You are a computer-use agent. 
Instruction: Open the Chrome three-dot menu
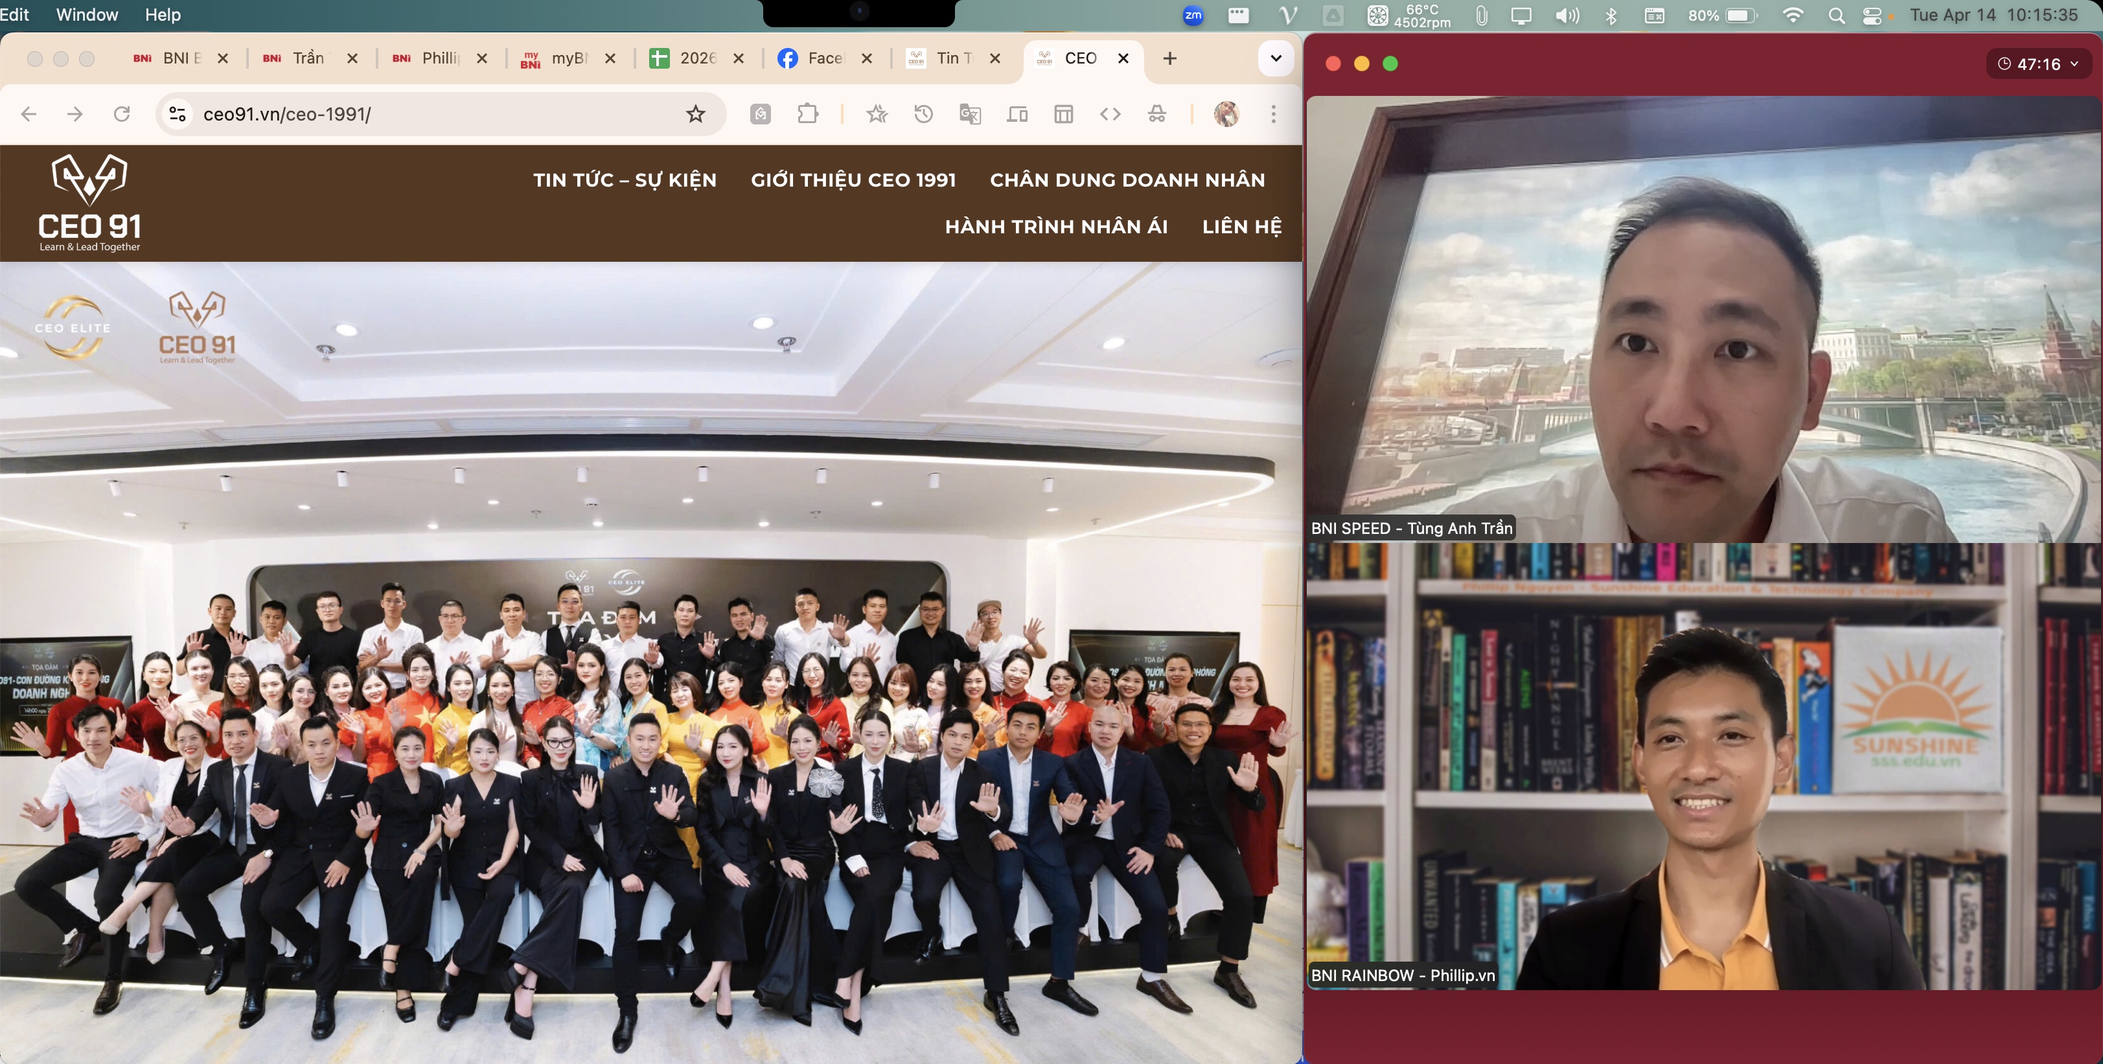(1272, 114)
